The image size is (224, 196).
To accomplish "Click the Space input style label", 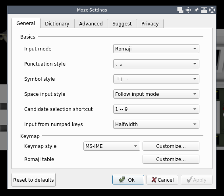I will [45, 94].
